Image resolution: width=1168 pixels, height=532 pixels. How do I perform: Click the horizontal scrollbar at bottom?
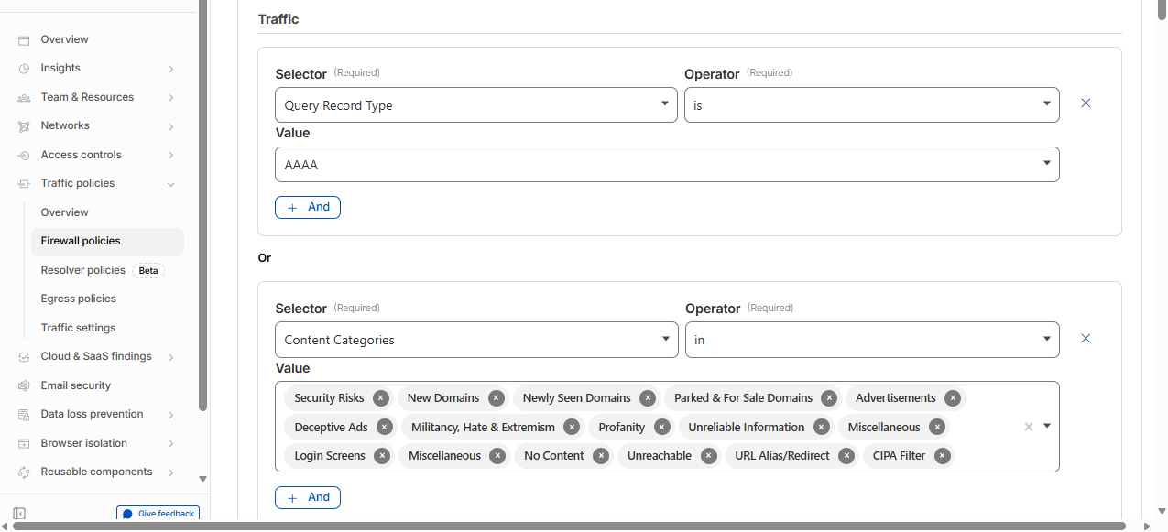(568, 526)
